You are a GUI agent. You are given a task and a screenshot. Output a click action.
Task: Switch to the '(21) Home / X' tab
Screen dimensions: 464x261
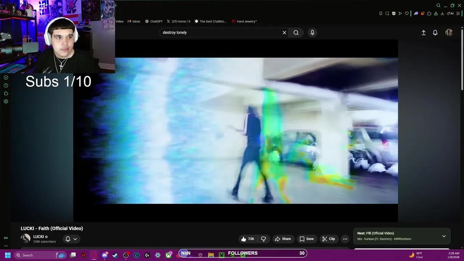click(178, 21)
